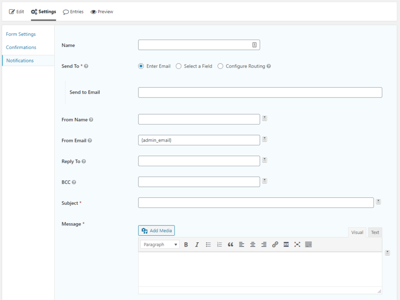Toggle the extra toolbar row icon
The height and width of the screenshot is (300, 400).
point(309,245)
